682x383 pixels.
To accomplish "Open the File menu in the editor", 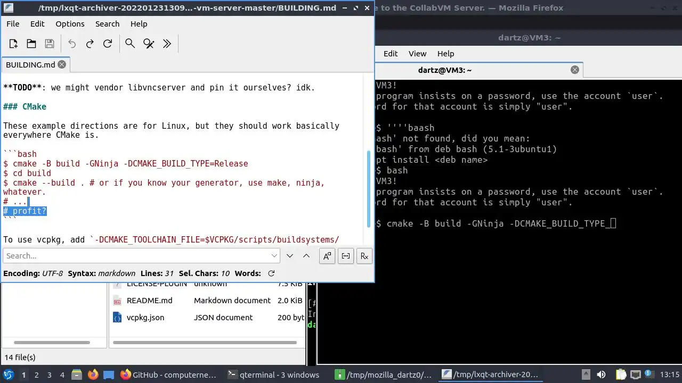I will click(x=13, y=24).
